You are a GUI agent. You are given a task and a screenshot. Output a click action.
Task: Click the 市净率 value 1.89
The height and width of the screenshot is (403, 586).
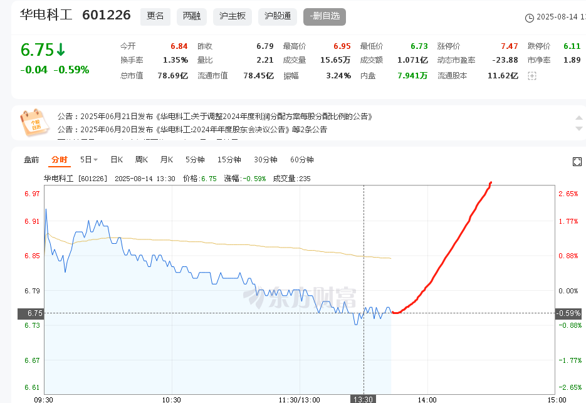(x=572, y=60)
